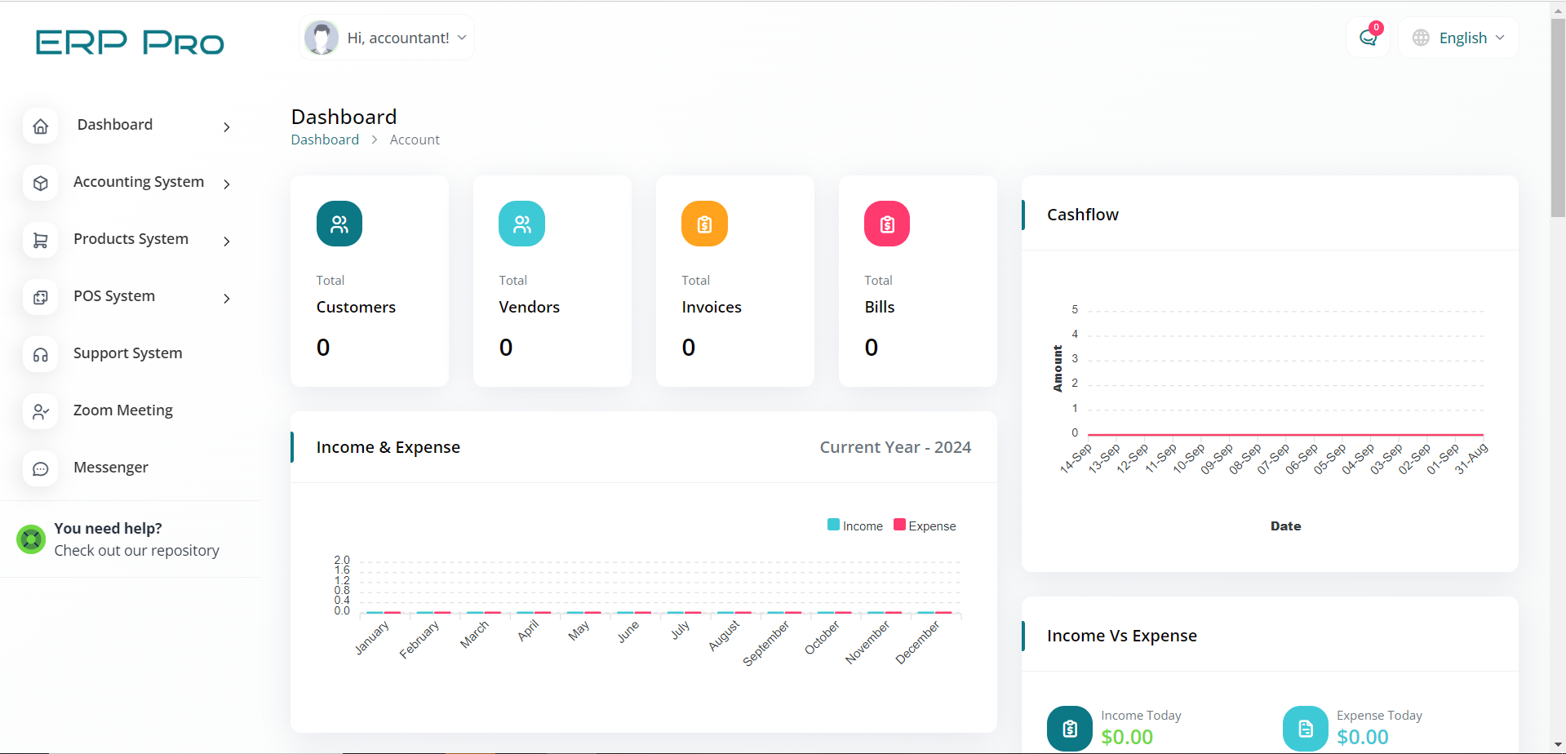Image resolution: width=1566 pixels, height=754 pixels.
Task: Click the Dashboard breadcrumb link
Action: [325, 140]
